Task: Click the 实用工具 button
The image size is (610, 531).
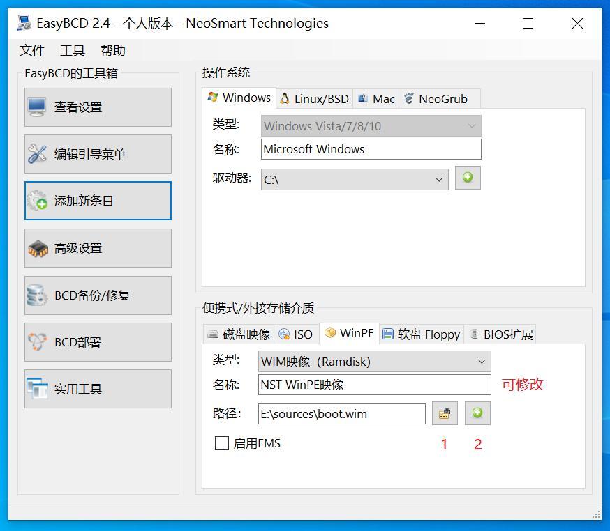Action: 98,389
